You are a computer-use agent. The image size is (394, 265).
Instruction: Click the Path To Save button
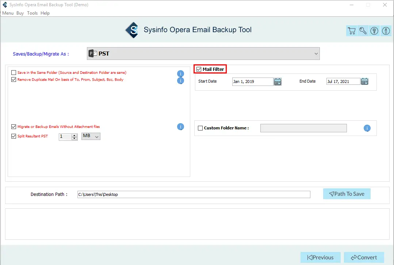(x=347, y=194)
